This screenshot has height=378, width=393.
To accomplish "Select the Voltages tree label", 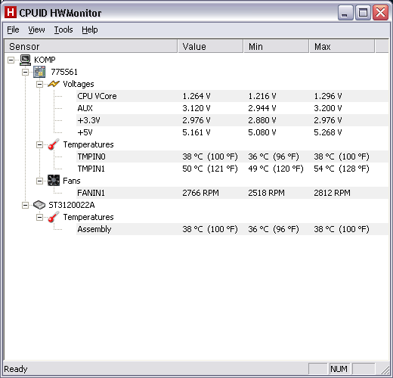I will point(79,84).
